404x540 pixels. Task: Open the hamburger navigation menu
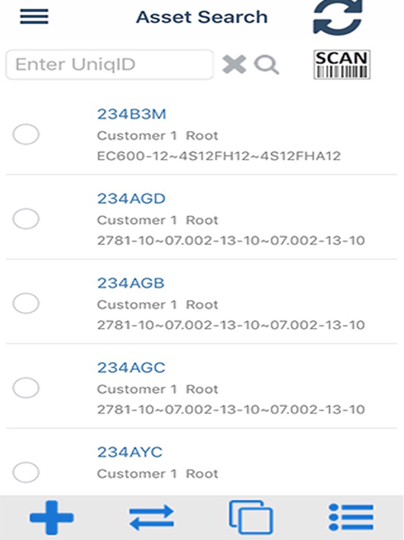(x=34, y=17)
